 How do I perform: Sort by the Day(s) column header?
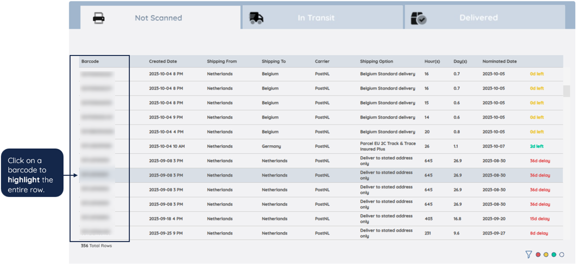point(460,61)
